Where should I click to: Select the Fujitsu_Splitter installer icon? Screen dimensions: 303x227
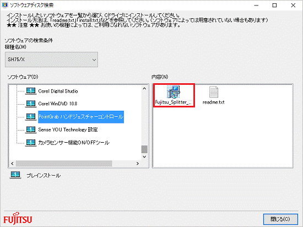click(174, 92)
